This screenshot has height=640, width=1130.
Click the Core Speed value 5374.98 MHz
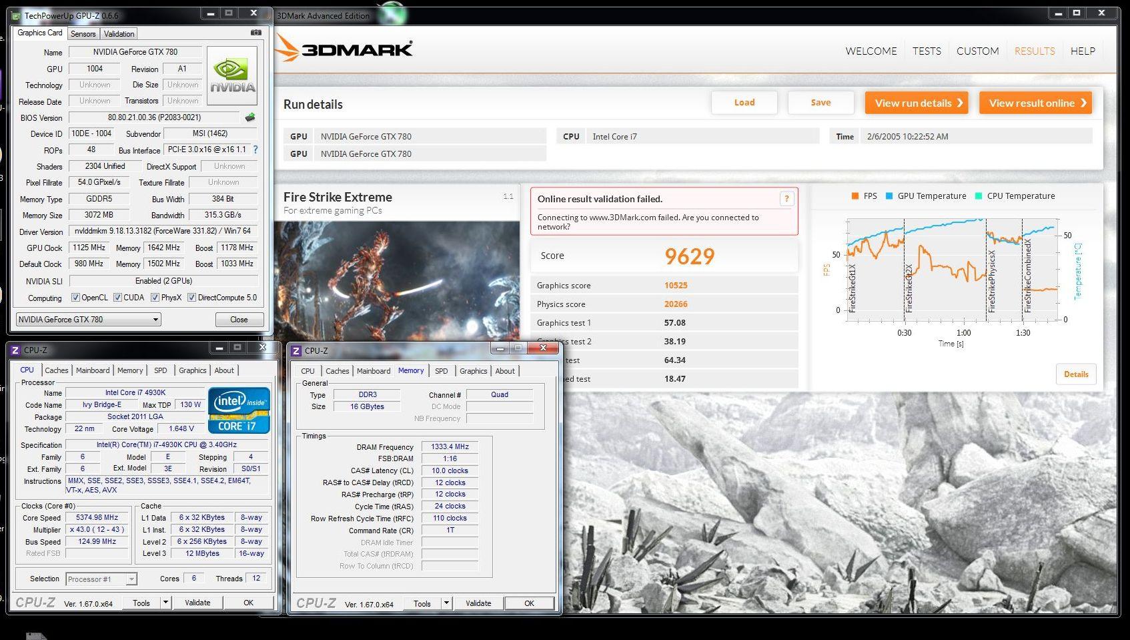[x=97, y=517]
